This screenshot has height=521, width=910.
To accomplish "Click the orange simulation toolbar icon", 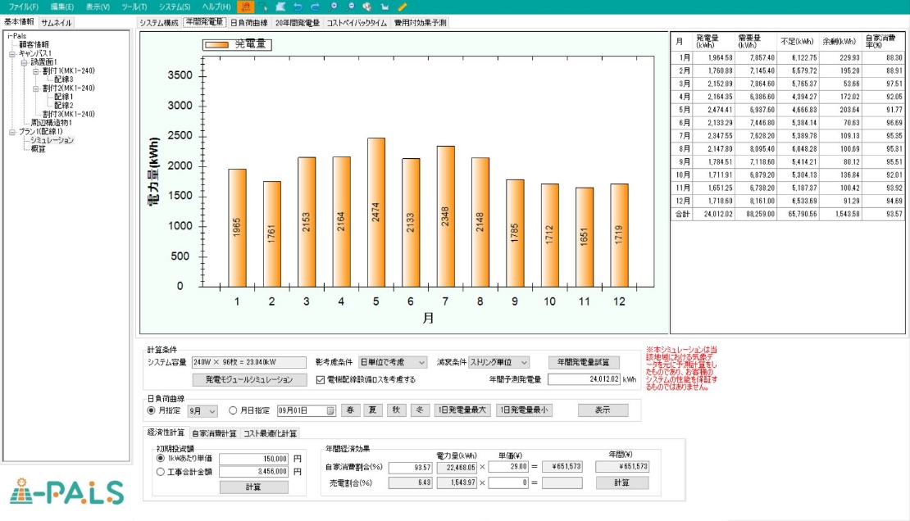I will pos(247,7).
